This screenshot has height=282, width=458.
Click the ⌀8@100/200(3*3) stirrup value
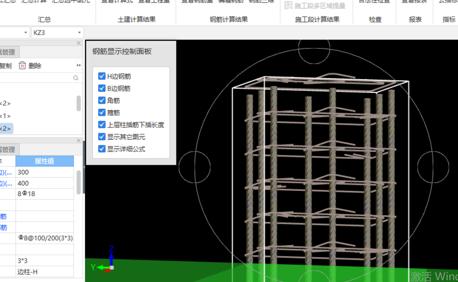(45, 238)
